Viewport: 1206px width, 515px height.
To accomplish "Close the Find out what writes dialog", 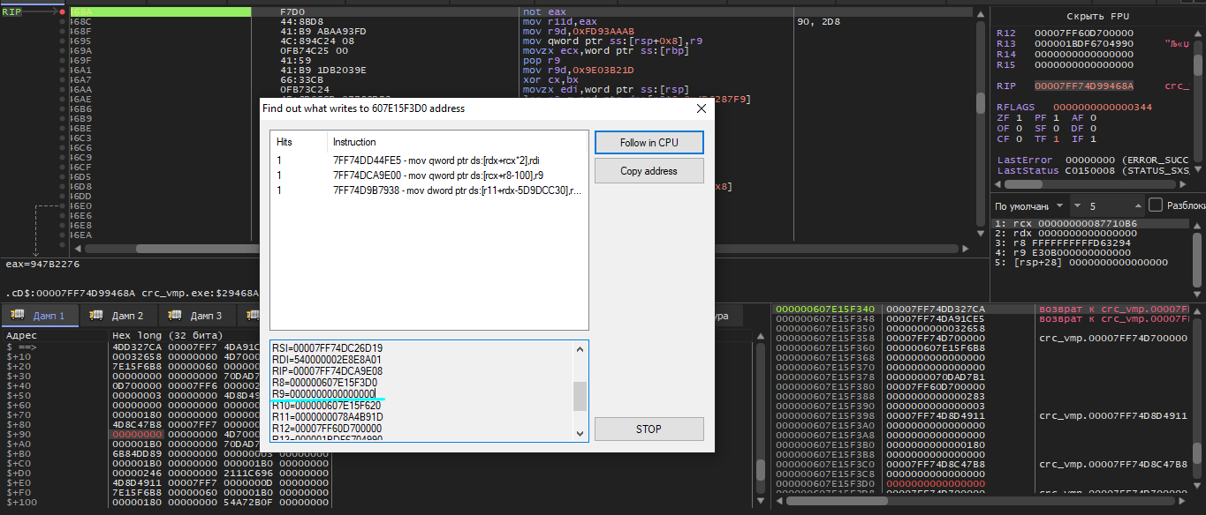I will pos(702,108).
